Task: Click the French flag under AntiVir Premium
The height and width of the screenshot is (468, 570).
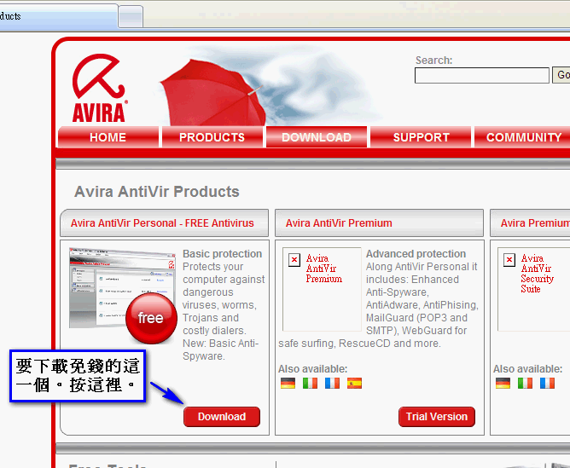Action: click(x=332, y=383)
